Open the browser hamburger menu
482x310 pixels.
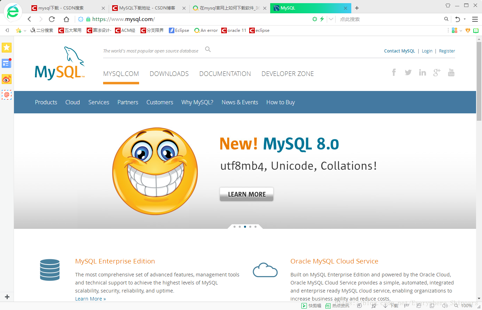point(475,19)
